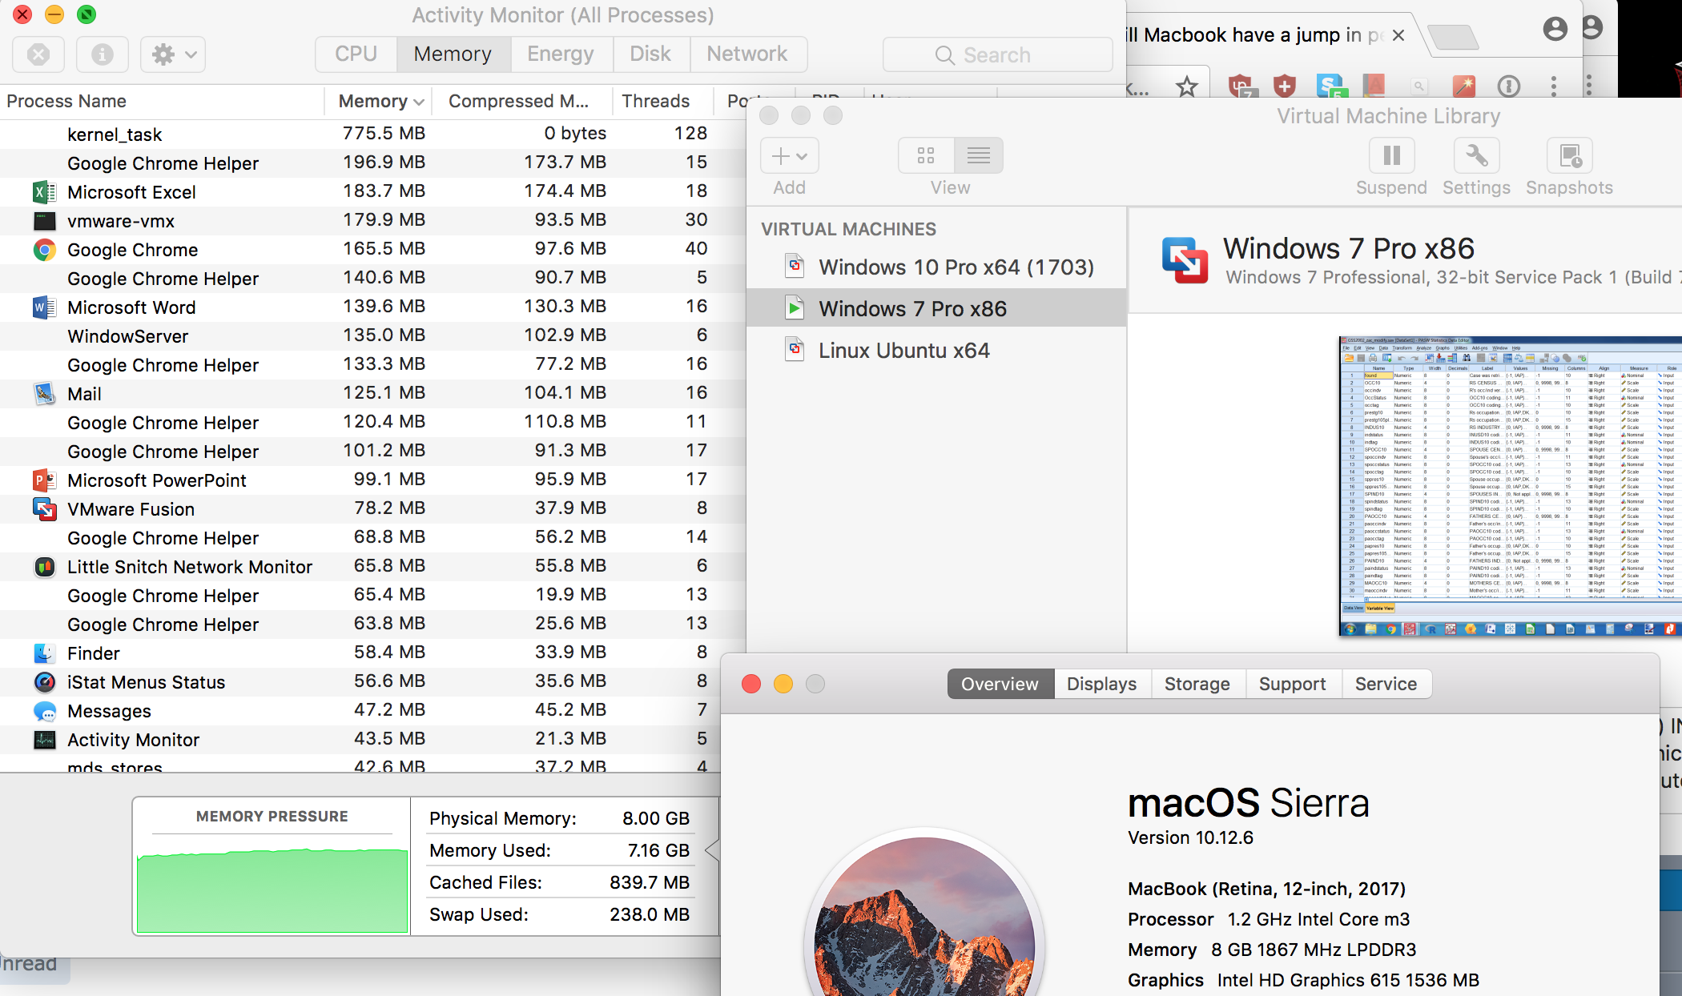Click the Windows 7 VM screen thumbnail
1682x996 pixels.
pyautogui.click(x=1511, y=486)
